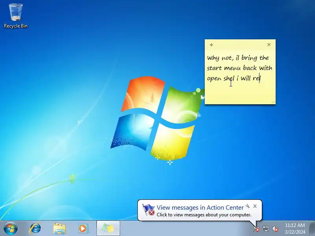
Task: Select the Sticky Notes taskbar button
Action: tap(108, 229)
